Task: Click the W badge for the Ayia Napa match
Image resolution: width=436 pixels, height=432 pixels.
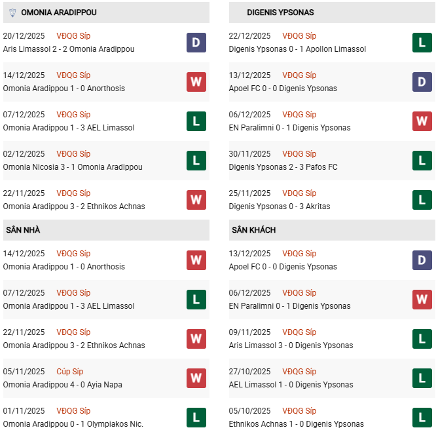Action: [x=196, y=378]
